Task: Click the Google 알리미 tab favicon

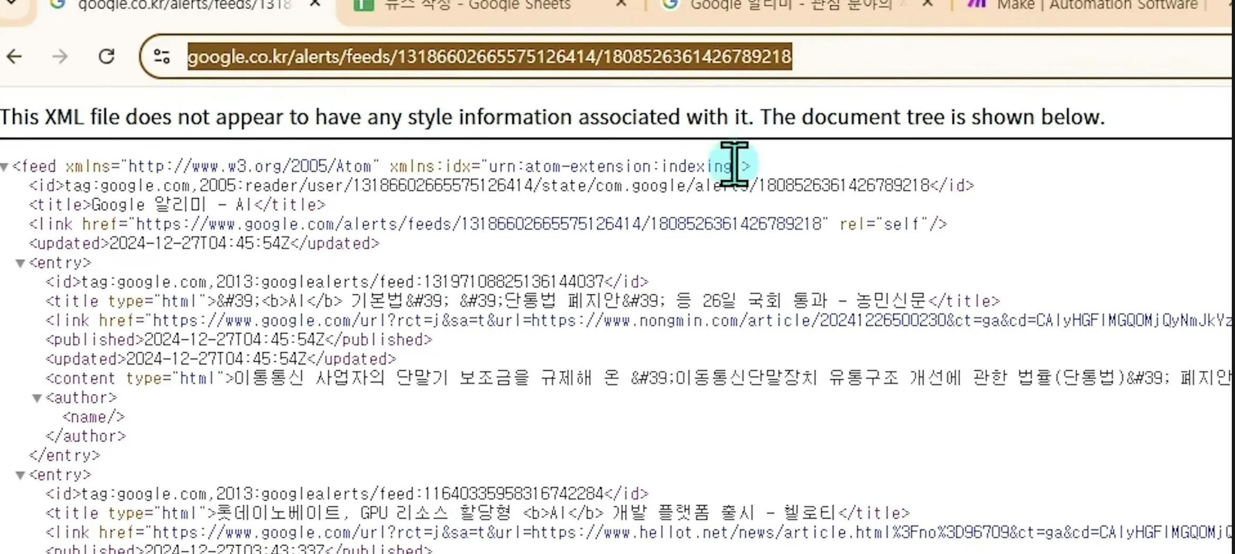Action: point(671,5)
